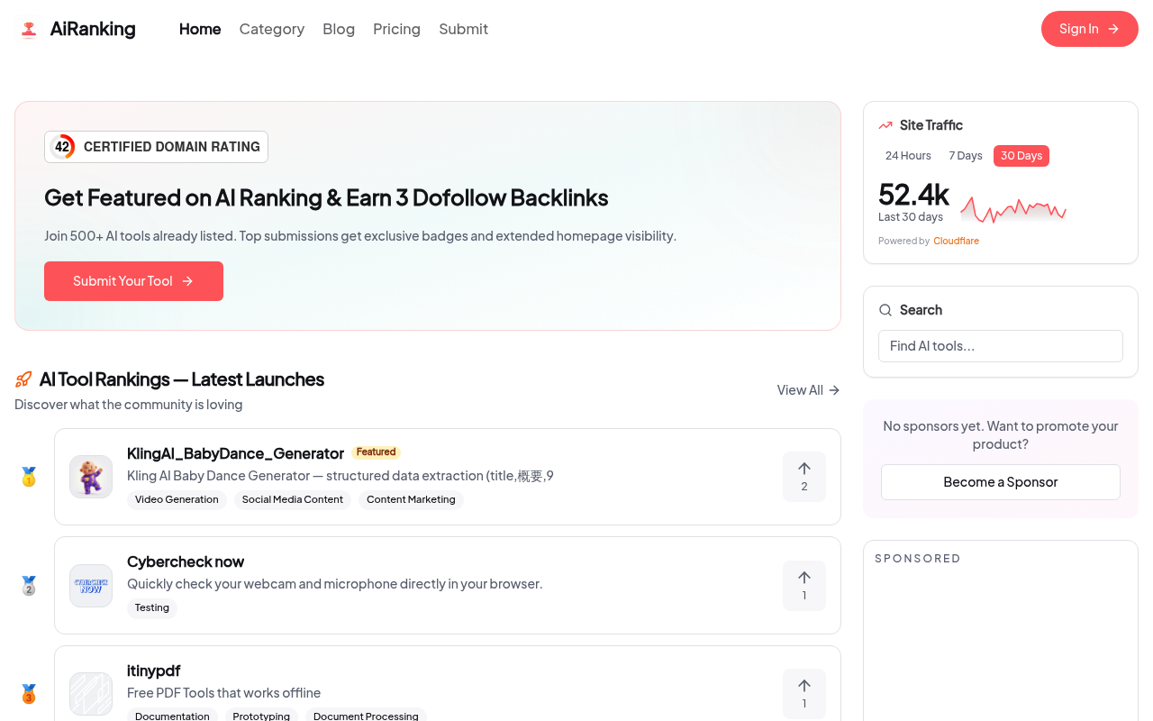Click the SPONSORED label
The width and height of the screenshot is (1153, 721).
(918, 559)
